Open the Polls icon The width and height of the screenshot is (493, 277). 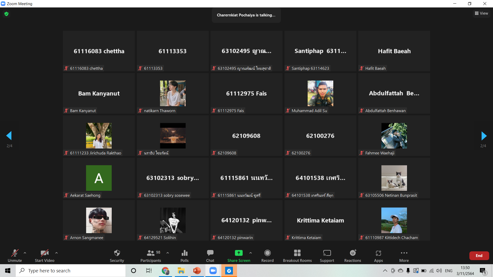pyautogui.click(x=184, y=253)
